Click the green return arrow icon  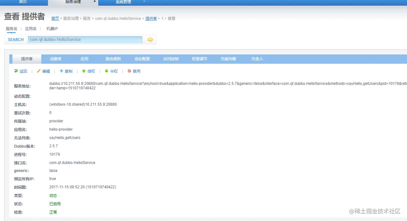16,71
